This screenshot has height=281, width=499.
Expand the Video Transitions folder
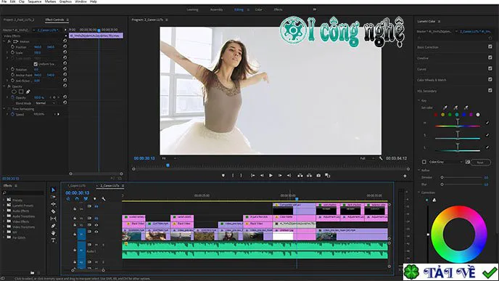tap(4, 227)
